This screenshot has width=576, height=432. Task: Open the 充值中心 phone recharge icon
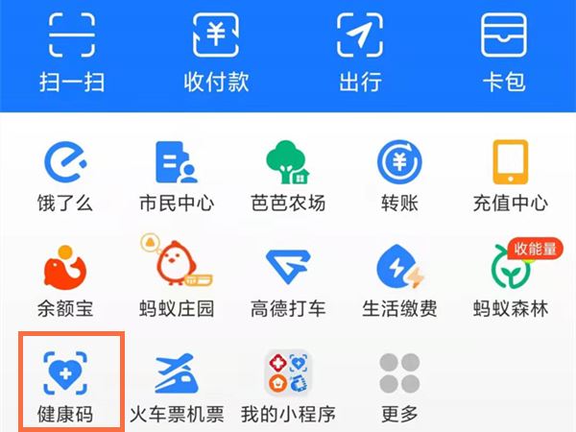pyautogui.click(x=511, y=162)
